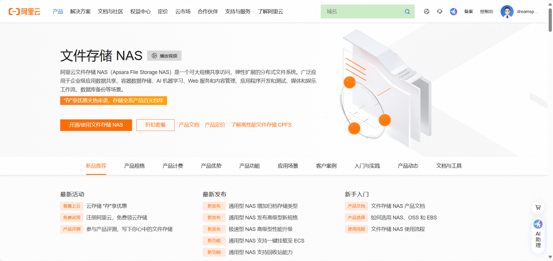Viewport: 553px width, 261px height.
Task: Open the AI assistant icon in header
Action: [453, 12]
